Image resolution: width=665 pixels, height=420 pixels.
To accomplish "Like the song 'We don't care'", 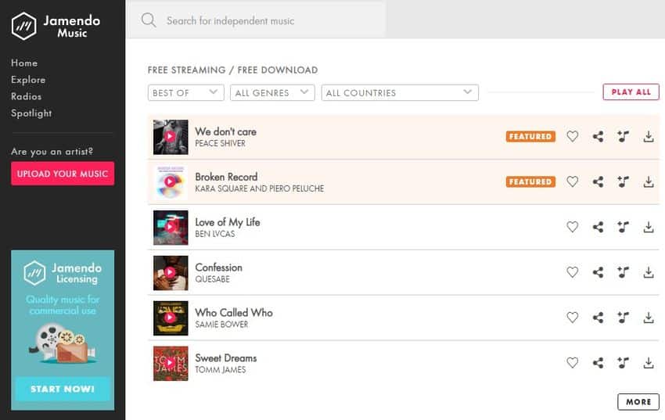I will tap(572, 137).
